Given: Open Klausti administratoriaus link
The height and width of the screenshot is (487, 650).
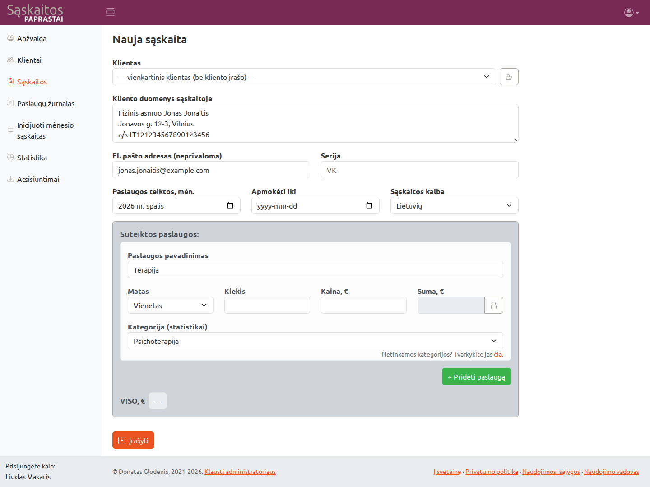Looking at the screenshot, I should point(240,472).
